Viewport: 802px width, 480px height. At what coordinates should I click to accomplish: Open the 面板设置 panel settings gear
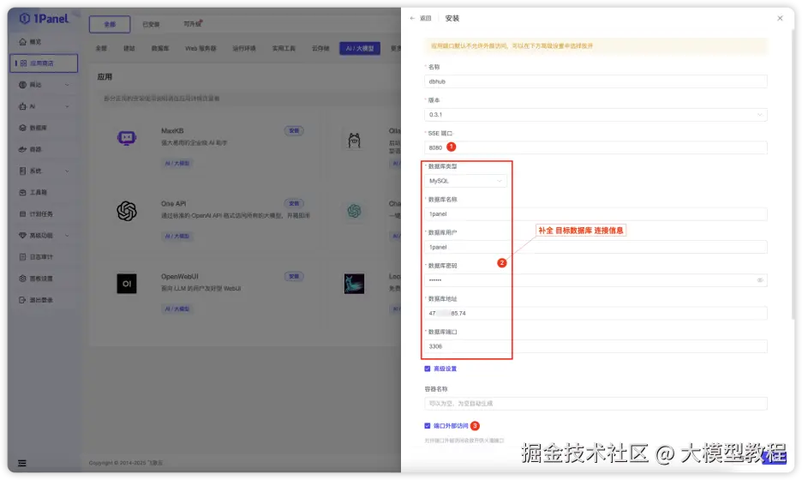tap(22, 278)
